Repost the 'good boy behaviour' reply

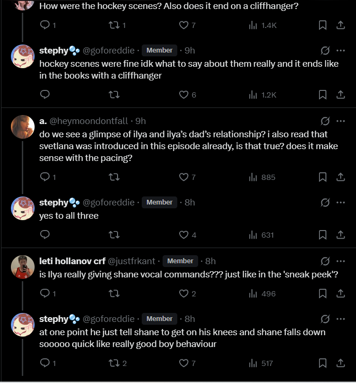114,363
